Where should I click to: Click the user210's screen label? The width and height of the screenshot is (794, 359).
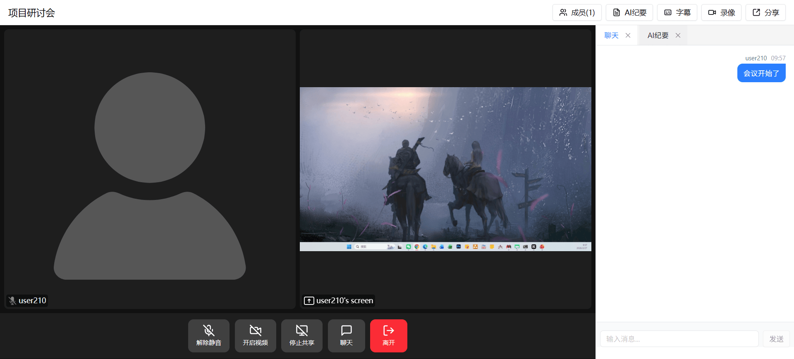pyautogui.click(x=344, y=301)
